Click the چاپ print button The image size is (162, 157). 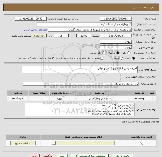point(62,156)
